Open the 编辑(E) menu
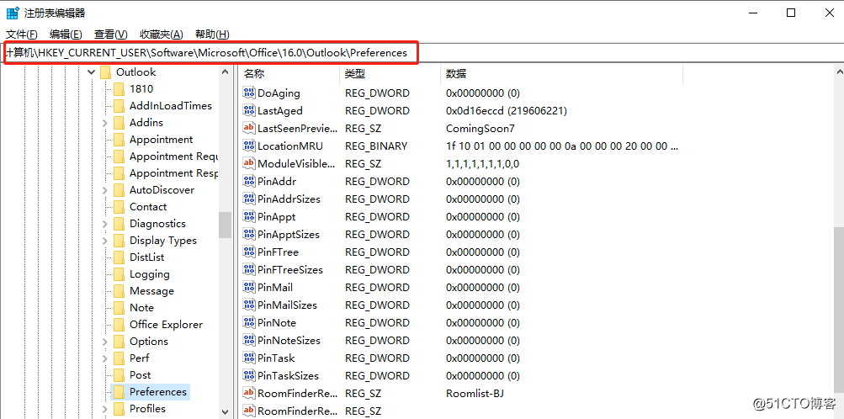This screenshot has height=419, width=844. 66,34
